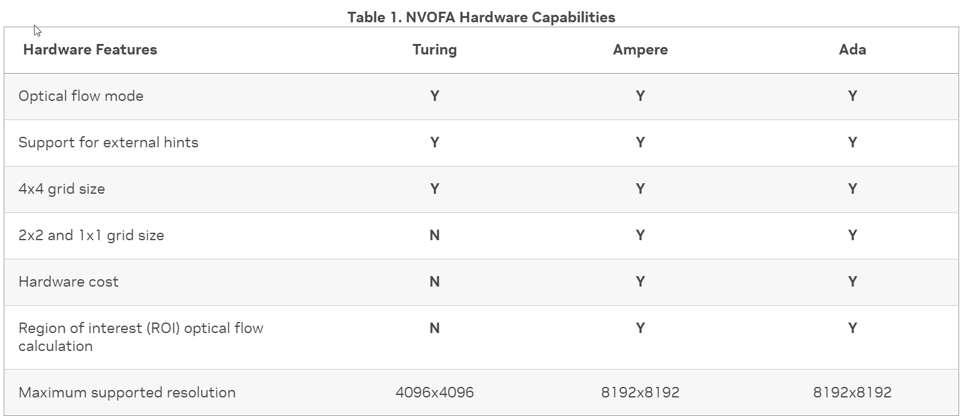Click the Hardware Features column header
The image size is (961, 416).
click(x=90, y=50)
